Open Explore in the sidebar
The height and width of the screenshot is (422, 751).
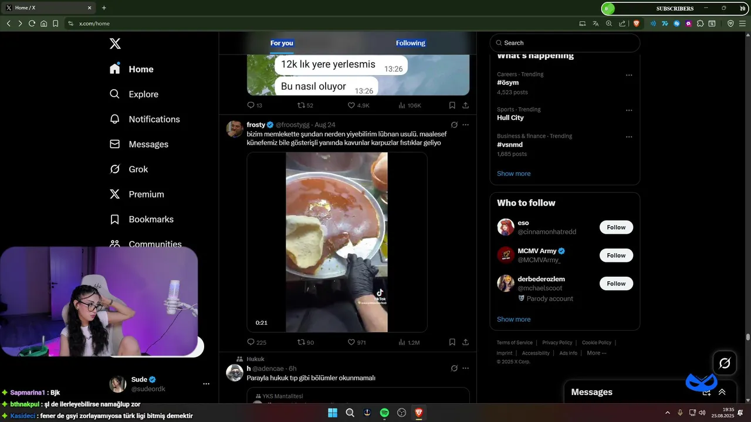(x=134, y=94)
